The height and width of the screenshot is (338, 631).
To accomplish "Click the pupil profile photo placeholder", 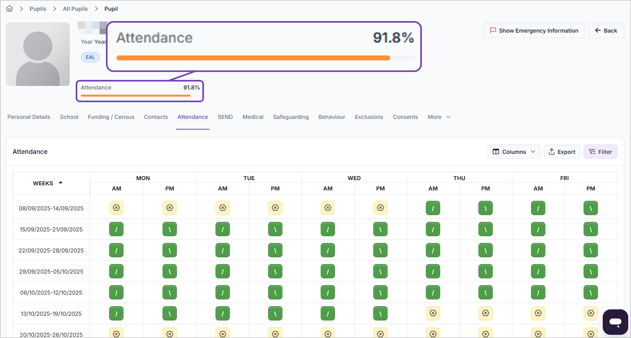I will [38, 54].
